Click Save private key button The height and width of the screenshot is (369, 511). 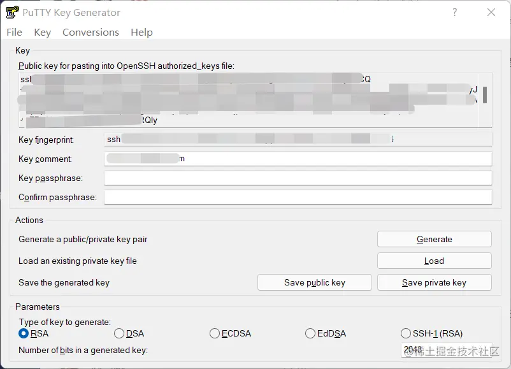point(434,282)
